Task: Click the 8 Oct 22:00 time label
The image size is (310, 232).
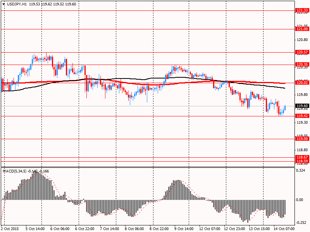Action: click(x=159, y=229)
